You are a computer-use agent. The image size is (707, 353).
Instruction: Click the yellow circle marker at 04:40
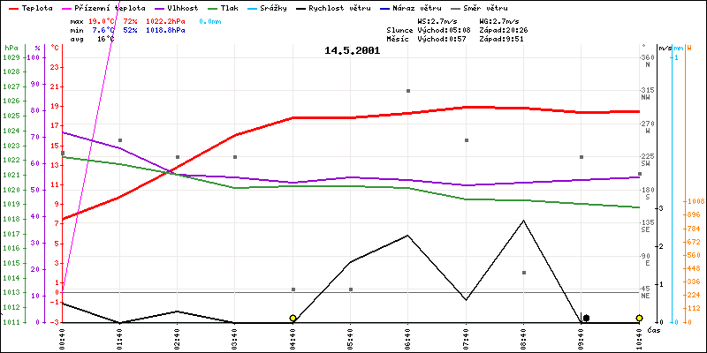click(293, 318)
